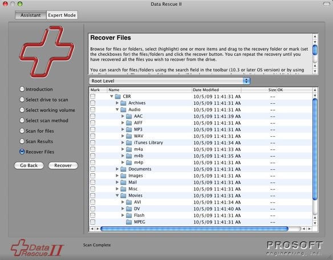
Task: Click the Flash folder icon
Action: point(129,216)
